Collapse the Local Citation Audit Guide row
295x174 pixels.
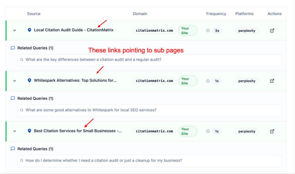point(14,30)
